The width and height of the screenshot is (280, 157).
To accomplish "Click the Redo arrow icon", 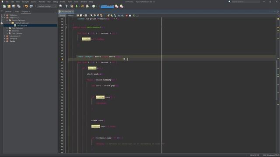I will click(x=31, y=6).
